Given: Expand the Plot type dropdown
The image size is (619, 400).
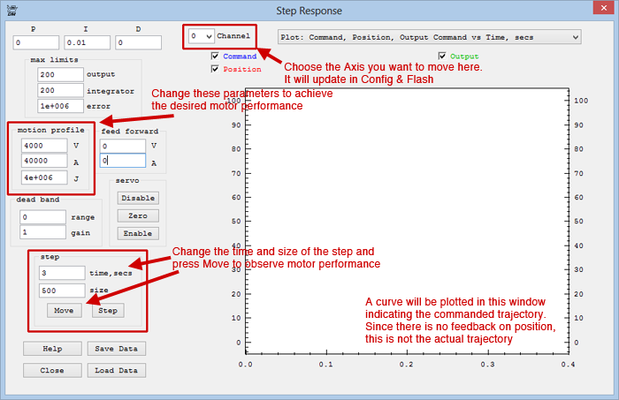Looking at the screenshot, I should coord(575,37).
